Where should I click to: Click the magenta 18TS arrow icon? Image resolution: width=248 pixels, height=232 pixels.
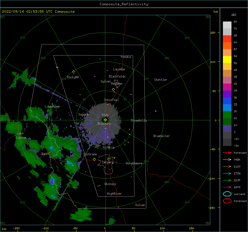click(227, 187)
